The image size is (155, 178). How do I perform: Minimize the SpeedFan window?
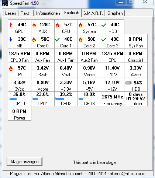click(x=121, y=2)
